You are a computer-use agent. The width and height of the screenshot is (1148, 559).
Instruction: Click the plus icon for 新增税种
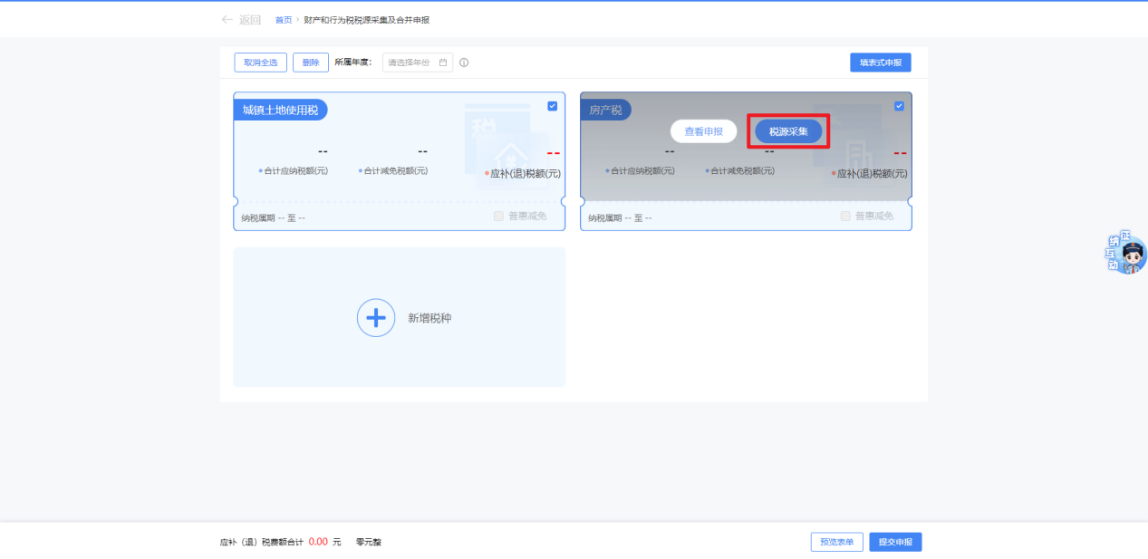pyautogui.click(x=376, y=318)
